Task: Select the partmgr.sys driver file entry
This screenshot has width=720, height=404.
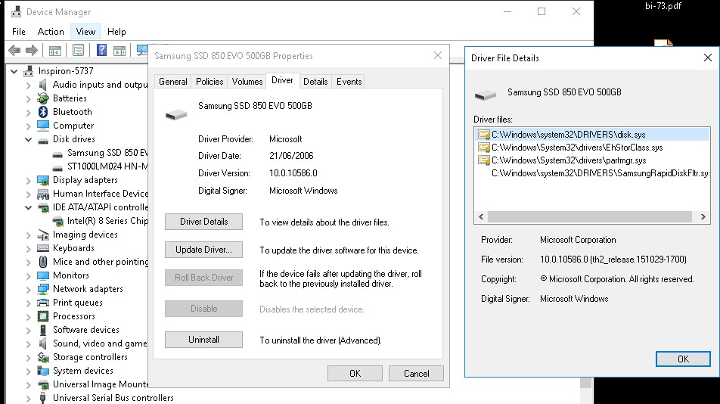Action: coord(592,160)
